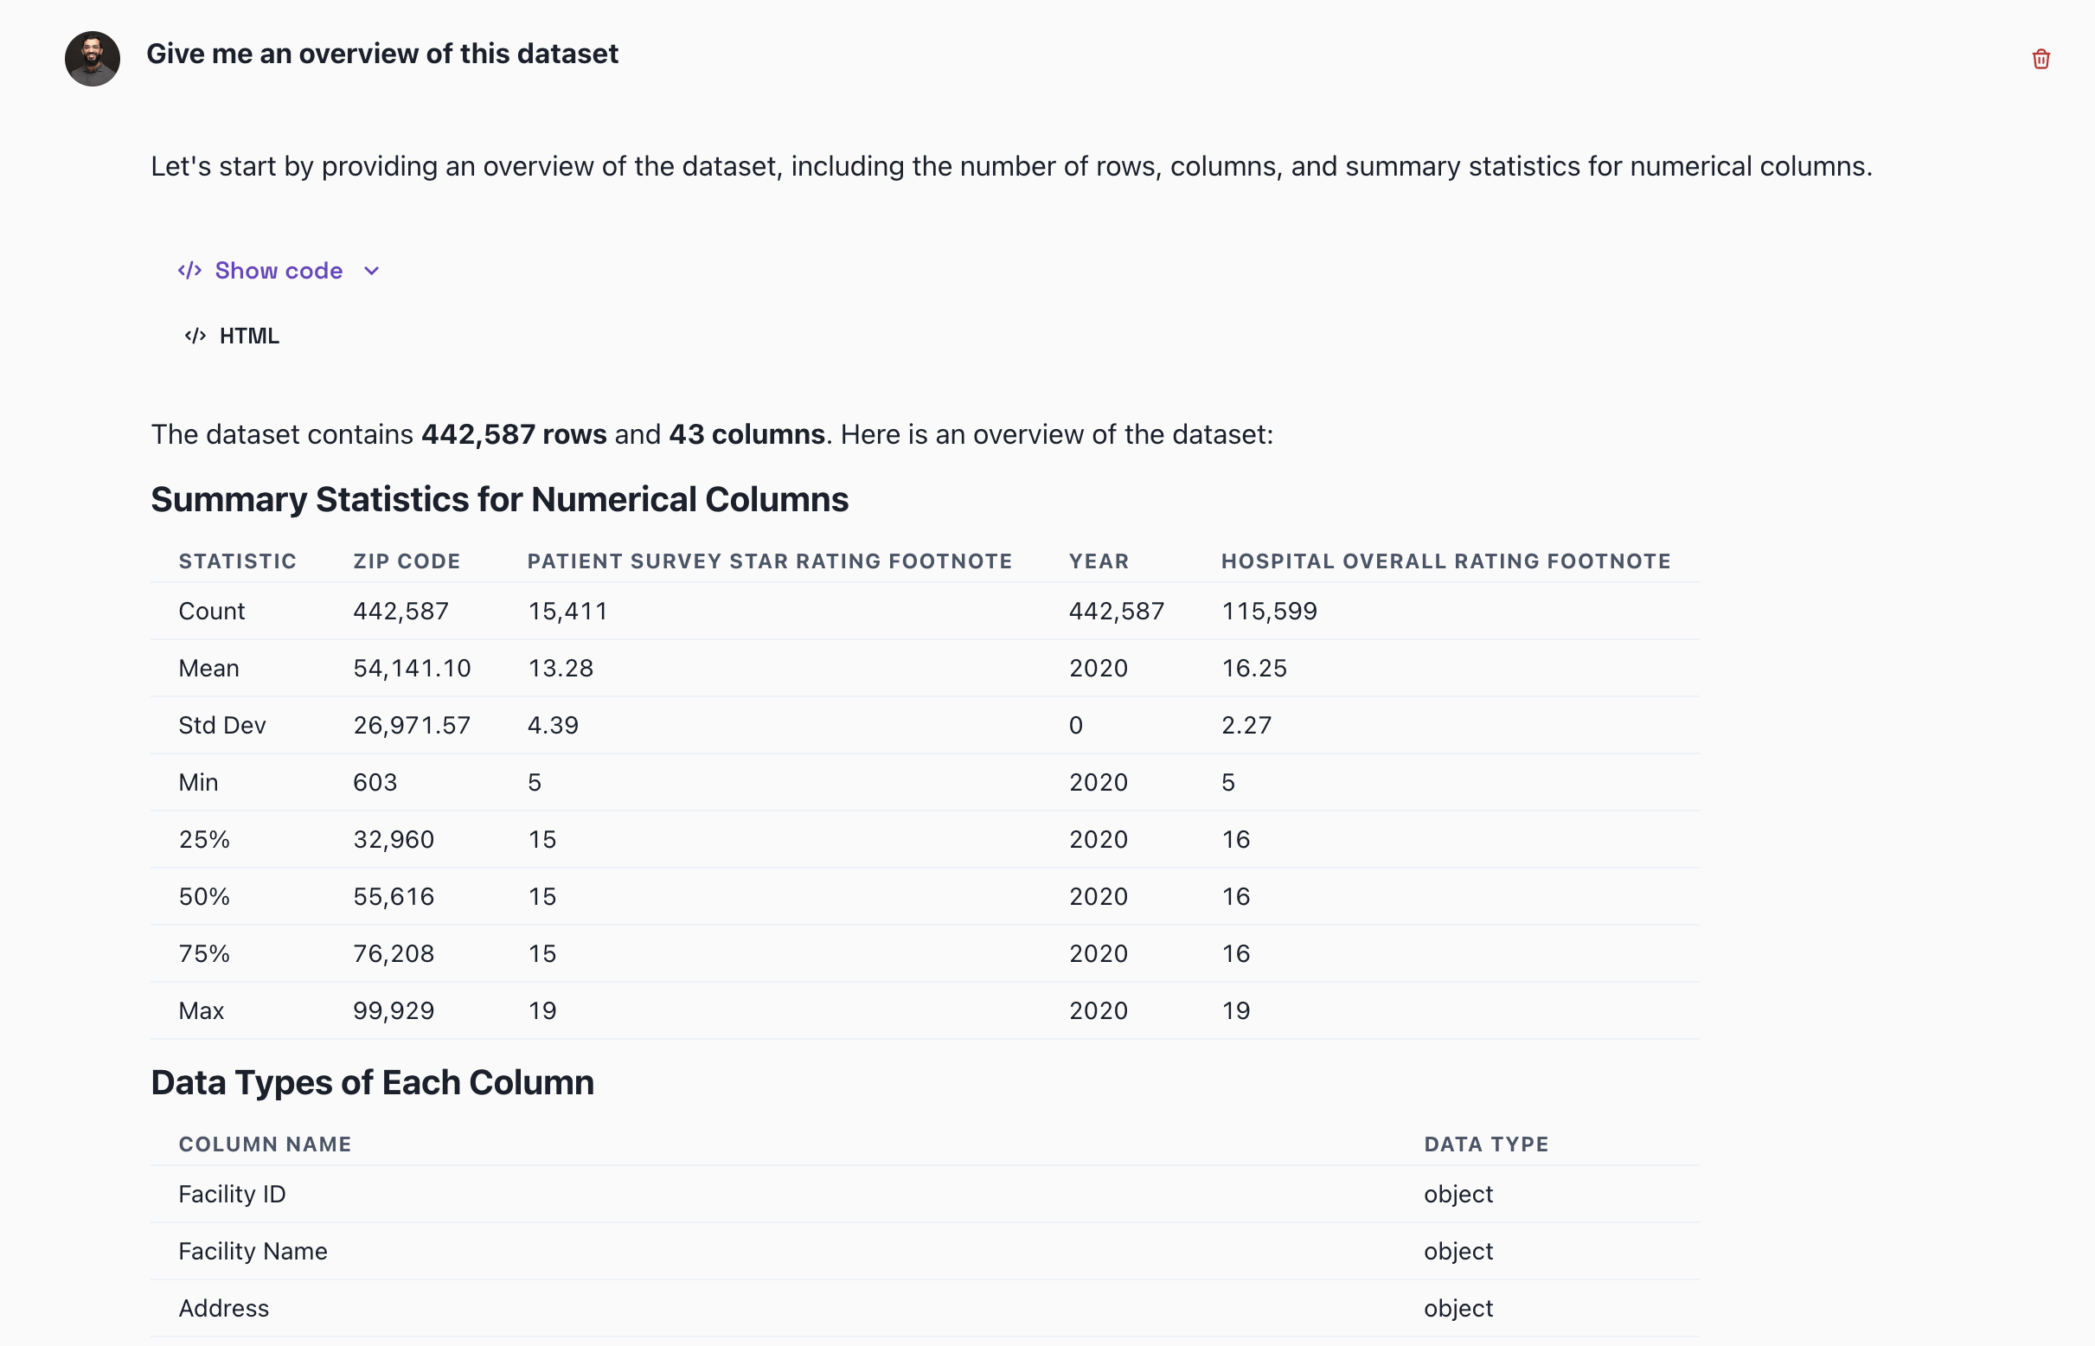This screenshot has height=1346, width=2095.
Task: Click Hospital Overall Rating Footnote header
Action: click(1445, 561)
